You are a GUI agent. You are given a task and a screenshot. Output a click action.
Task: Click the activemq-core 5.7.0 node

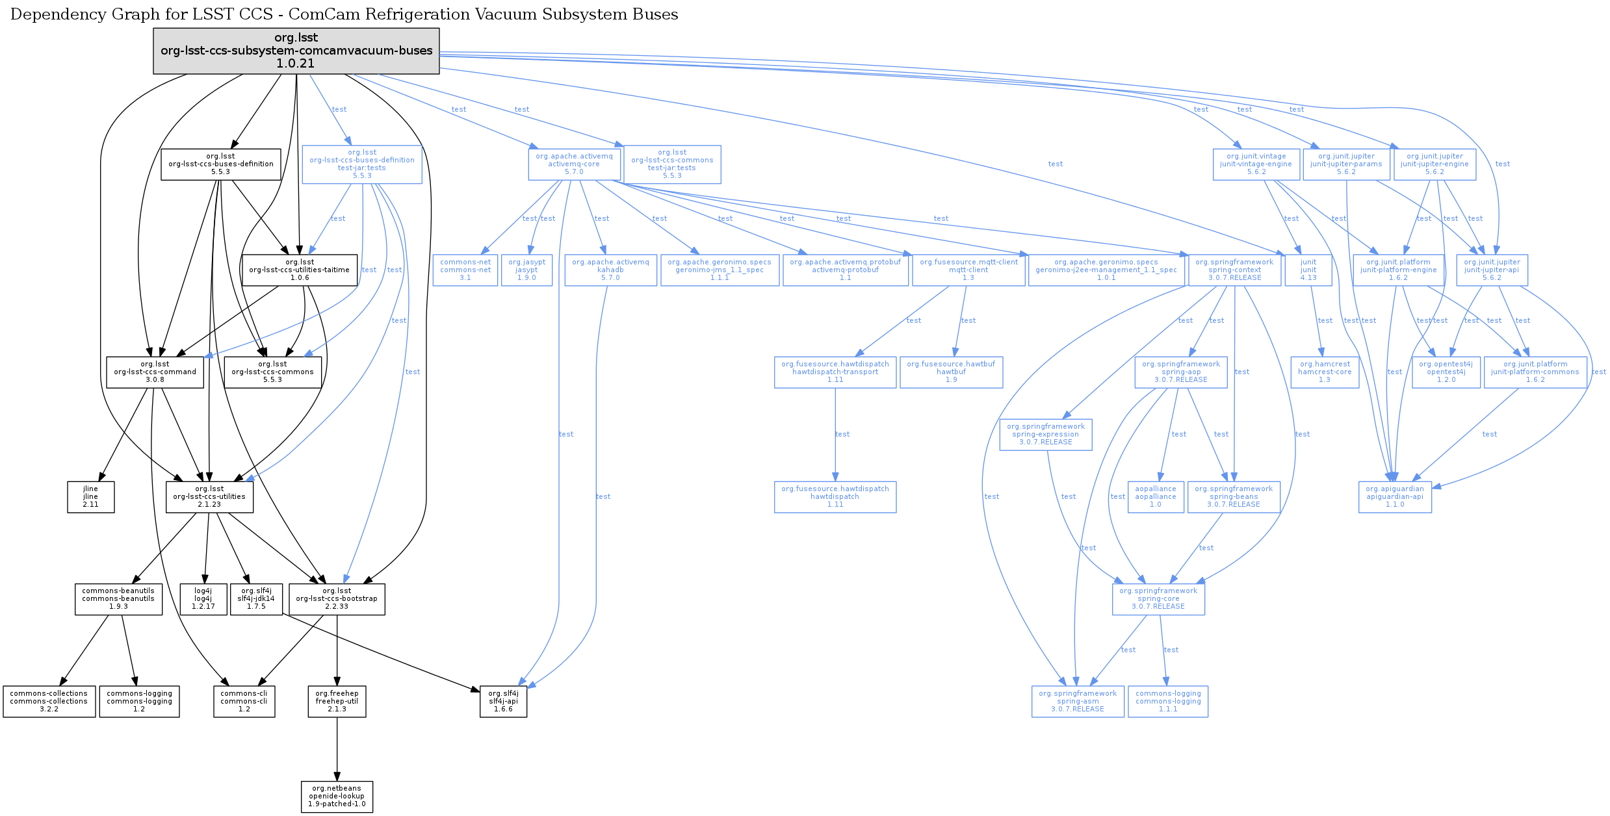[574, 164]
